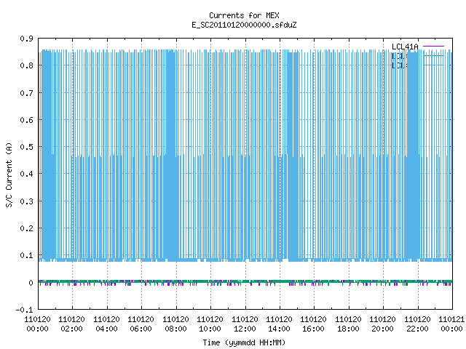Click the "S/C Current (A)" y-axis label
The width and height of the screenshot is (466, 349).
click(9, 175)
